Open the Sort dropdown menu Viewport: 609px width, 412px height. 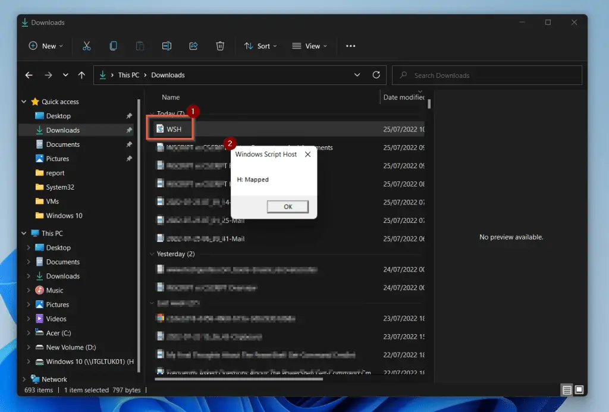click(260, 46)
